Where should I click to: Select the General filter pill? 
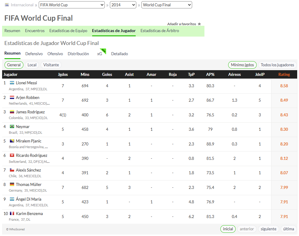(x=14, y=65)
